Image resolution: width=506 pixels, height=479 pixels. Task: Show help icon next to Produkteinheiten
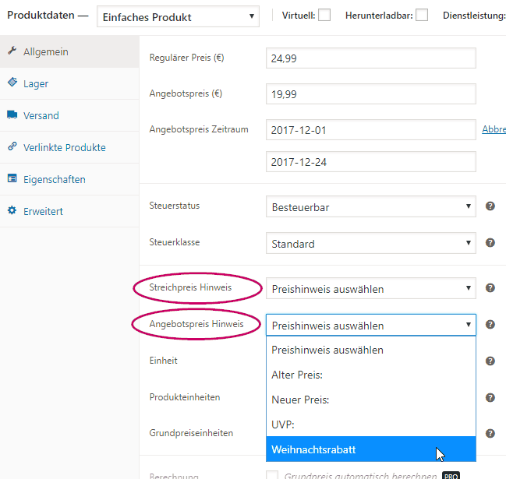[x=490, y=398]
